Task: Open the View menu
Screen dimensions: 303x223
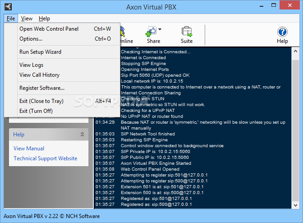Action: 27,19
